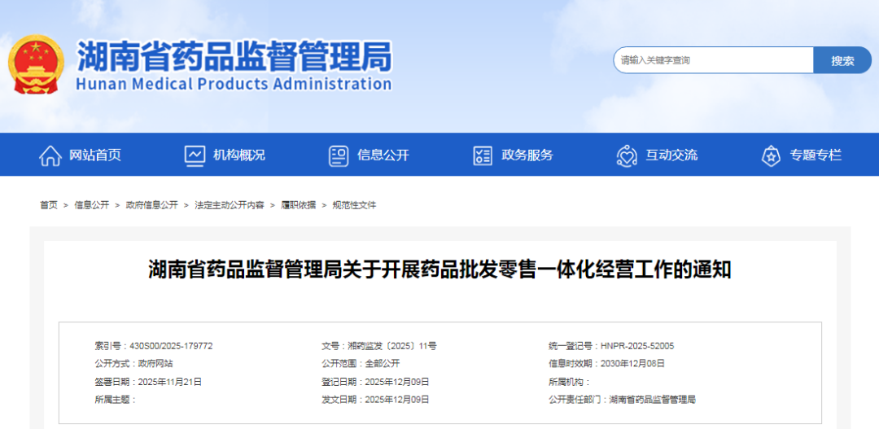The width and height of the screenshot is (879, 429).
Task: Focus the keyword search input field
Action: click(x=713, y=60)
